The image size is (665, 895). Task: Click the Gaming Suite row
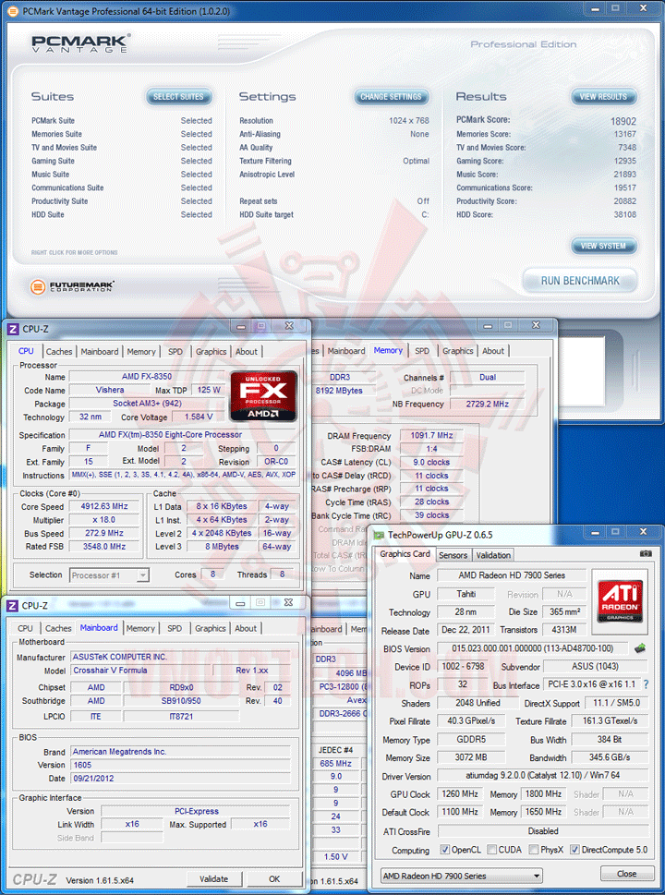pos(122,161)
